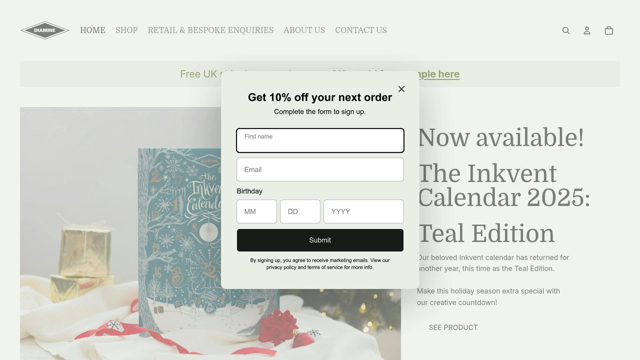Focus the First name field

320,141
